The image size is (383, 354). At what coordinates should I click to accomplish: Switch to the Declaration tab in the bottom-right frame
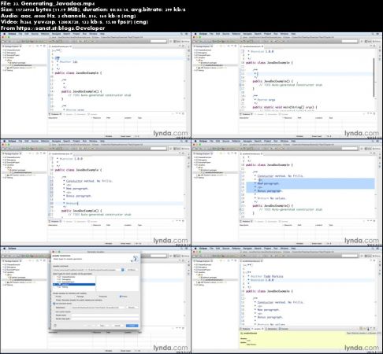[272, 329]
